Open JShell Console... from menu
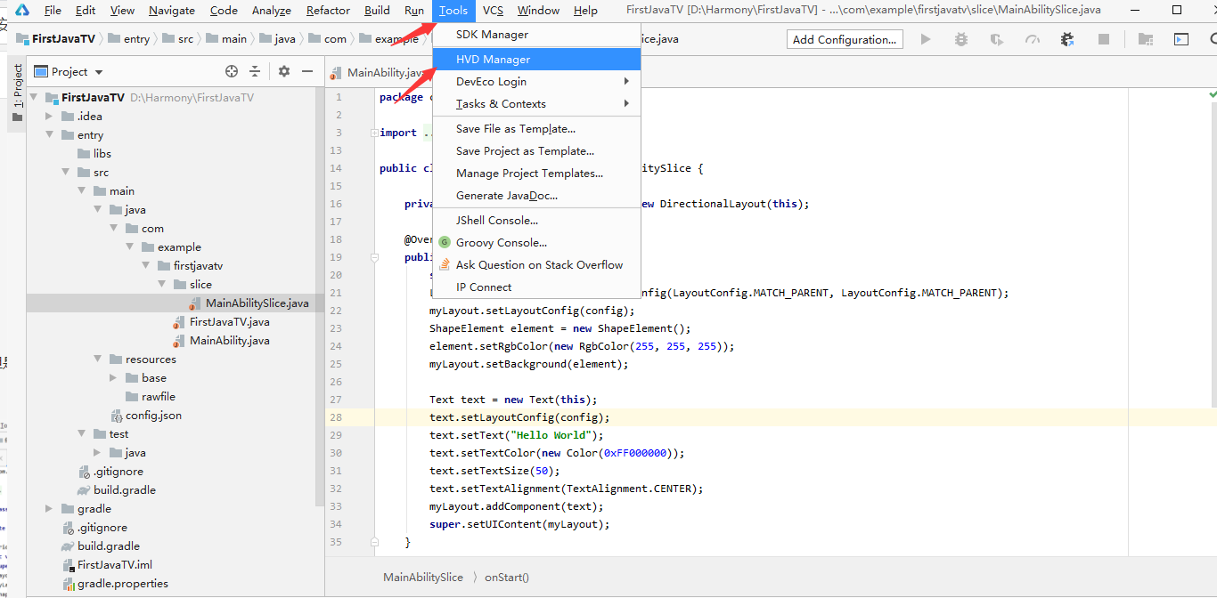The width and height of the screenshot is (1217, 598). point(536,220)
